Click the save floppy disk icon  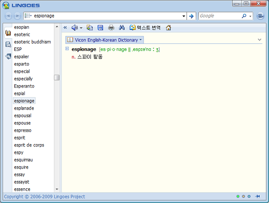tap(100, 28)
